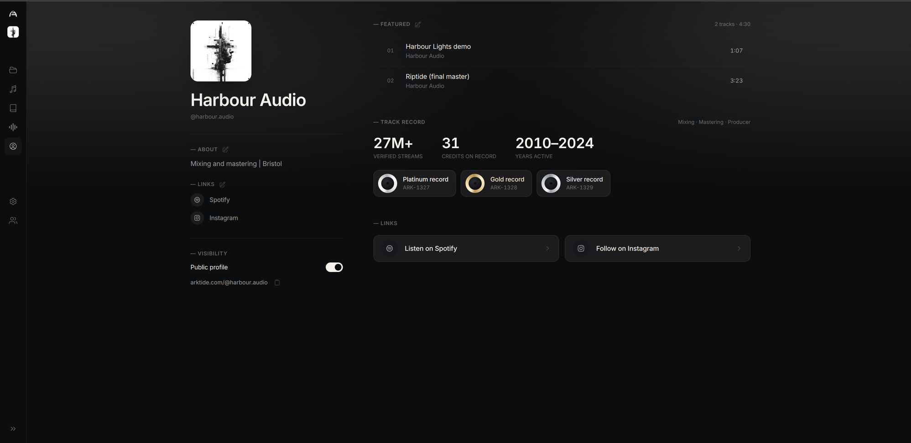Click the Instagram round icon in left Links
911x443 pixels.
(197, 218)
